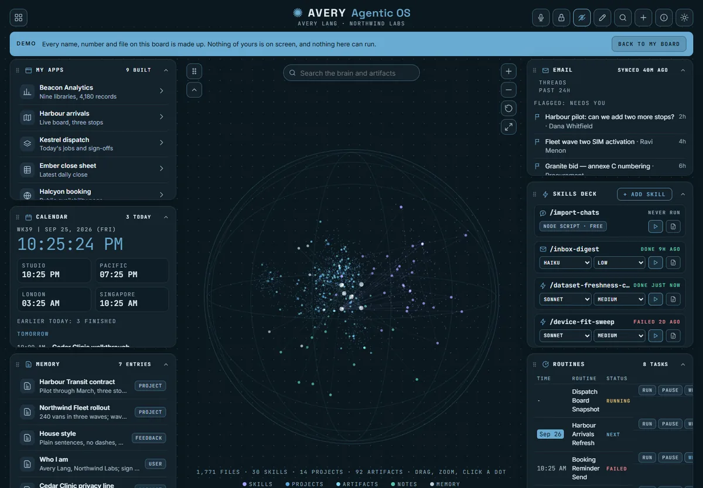Click the FEEDBACK tag on House style
703x488 pixels.
point(149,438)
